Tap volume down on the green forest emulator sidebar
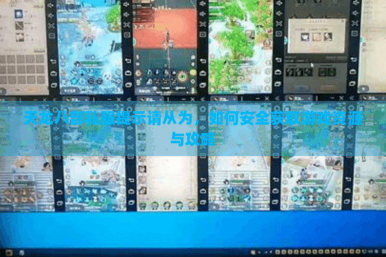The image size is (386, 257). pos(279,13)
